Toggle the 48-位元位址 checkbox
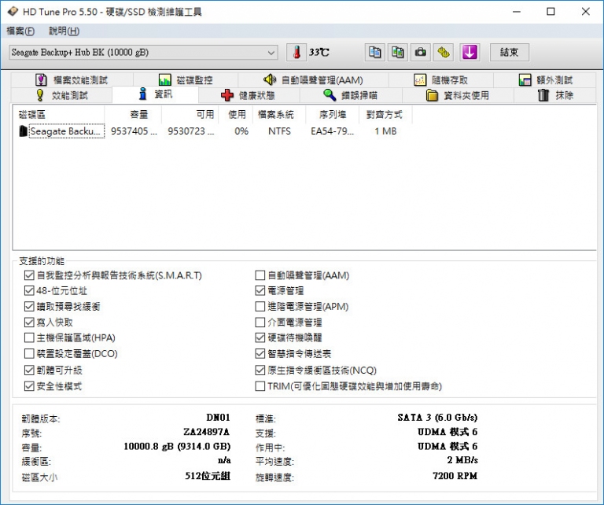The width and height of the screenshot is (604, 505). [29, 290]
